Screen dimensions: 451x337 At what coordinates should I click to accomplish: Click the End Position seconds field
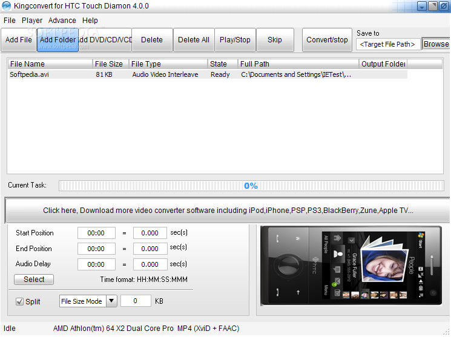coord(150,249)
